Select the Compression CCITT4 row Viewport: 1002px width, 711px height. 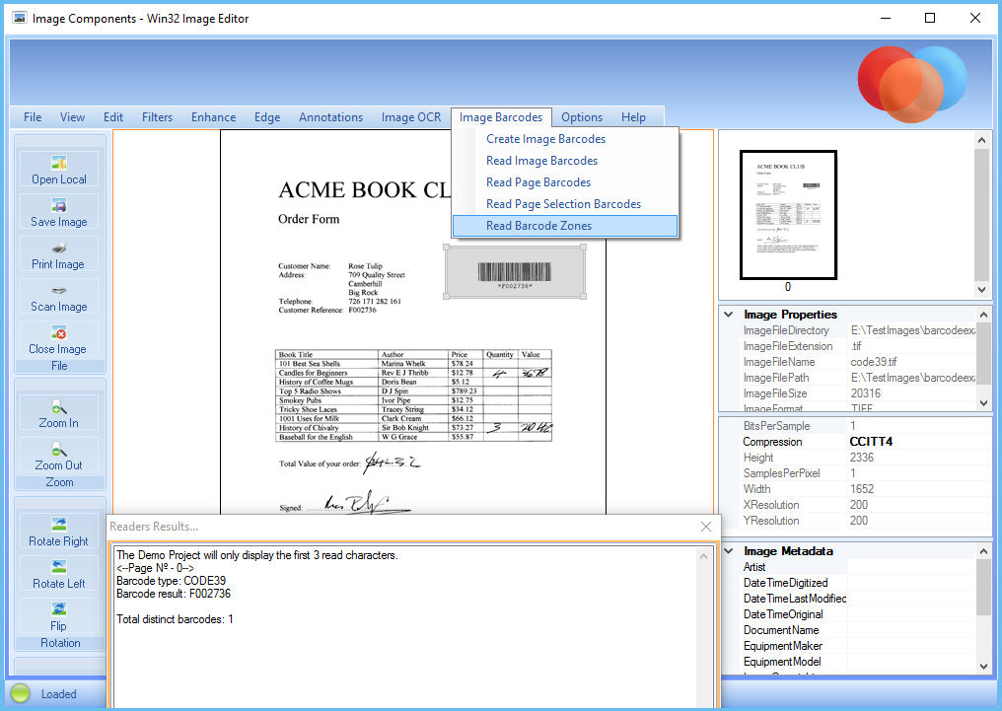point(865,442)
